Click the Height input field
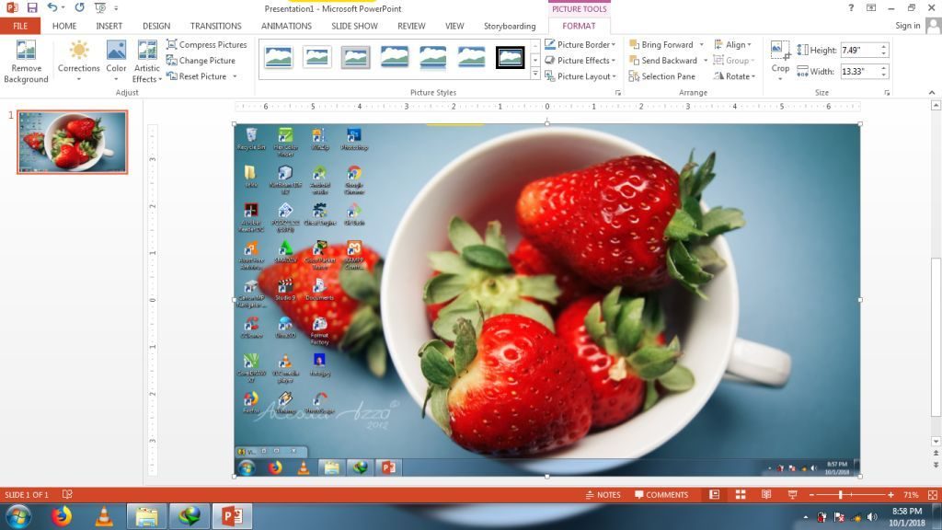The height and width of the screenshot is (530, 942). (860, 50)
